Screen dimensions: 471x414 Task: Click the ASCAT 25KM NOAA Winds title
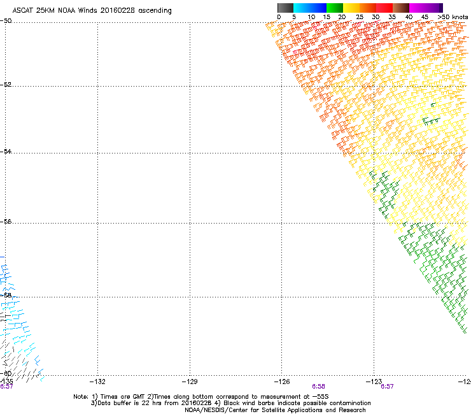coord(92,11)
